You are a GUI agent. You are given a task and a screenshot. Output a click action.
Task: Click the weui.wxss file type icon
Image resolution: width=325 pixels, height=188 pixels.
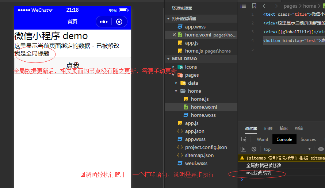[180, 163]
